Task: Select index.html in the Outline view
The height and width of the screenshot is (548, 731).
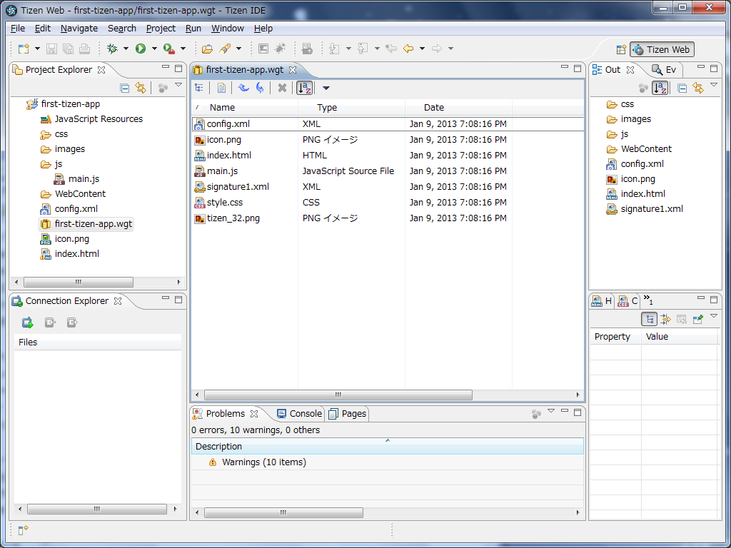Action: [x=643, y=194]
